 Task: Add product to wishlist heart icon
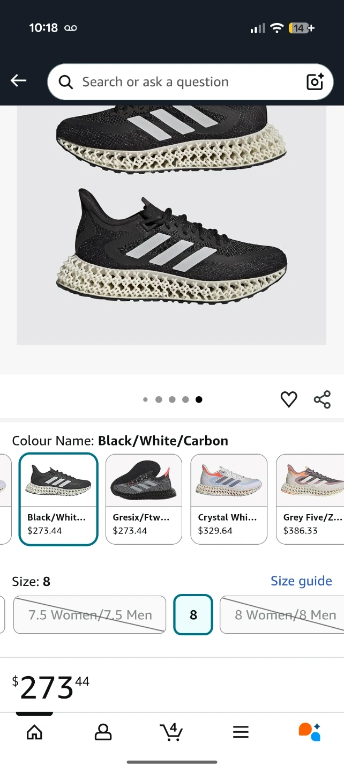coord(289,399)
